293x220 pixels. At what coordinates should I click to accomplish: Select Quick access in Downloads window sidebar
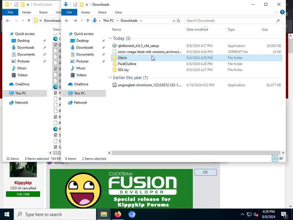click(84, 34)
